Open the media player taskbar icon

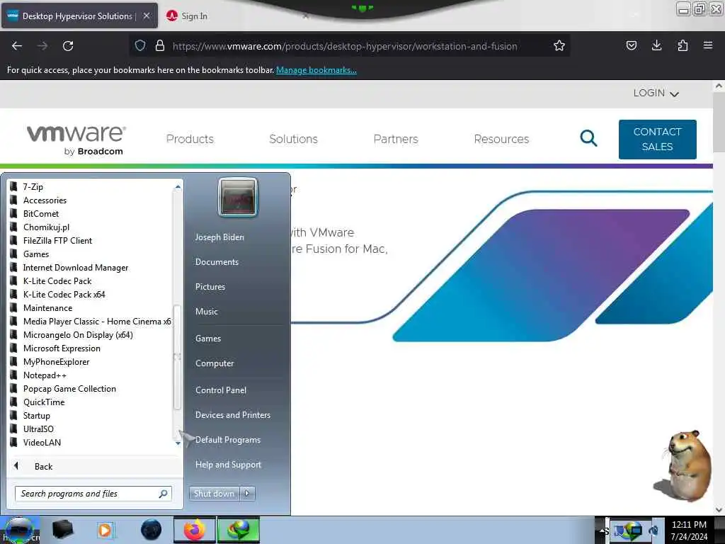105,530
